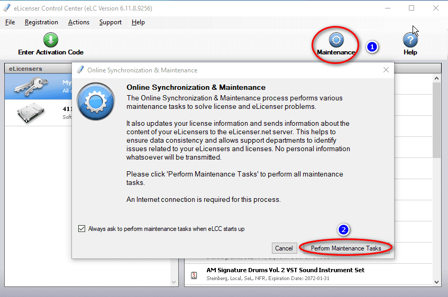Screen dimensions: 448x297
Task: Select the hard disk Soft-eLicenser icon
Action: click(x=31, y=113)
